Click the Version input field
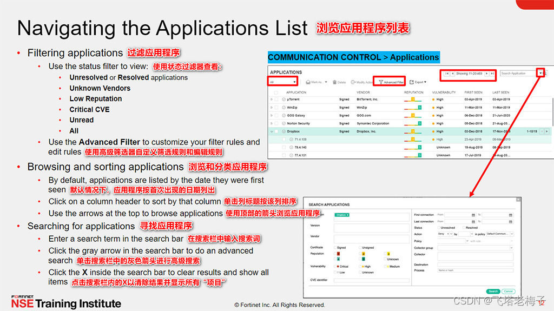This screenshot has width=554, height=311. (371, 228)
